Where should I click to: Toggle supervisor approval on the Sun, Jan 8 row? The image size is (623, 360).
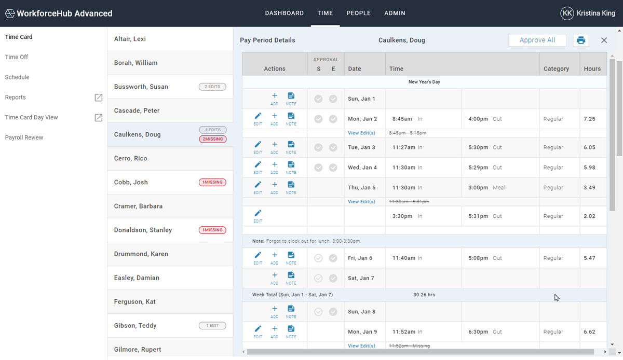[318, 311]
